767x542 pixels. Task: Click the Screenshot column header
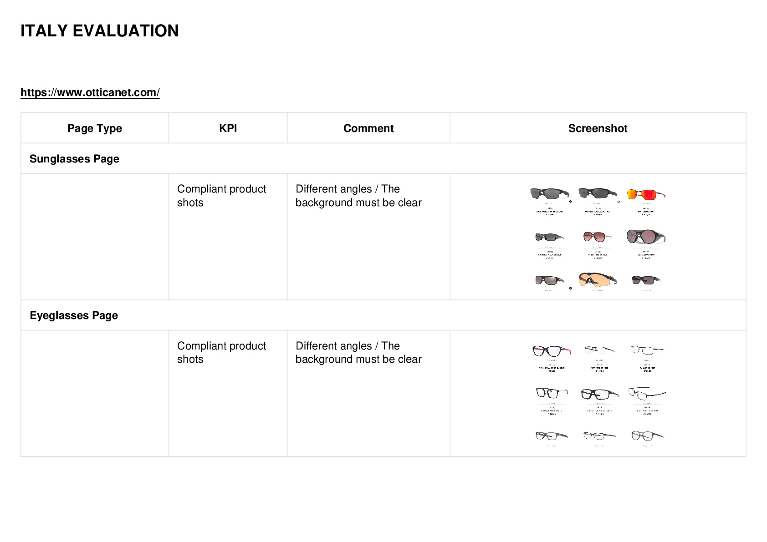(x=598, y=128)
